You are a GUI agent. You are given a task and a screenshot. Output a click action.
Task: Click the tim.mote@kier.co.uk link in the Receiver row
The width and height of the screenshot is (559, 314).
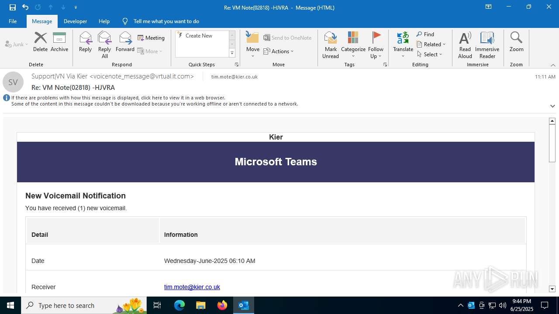pos(192,287)
